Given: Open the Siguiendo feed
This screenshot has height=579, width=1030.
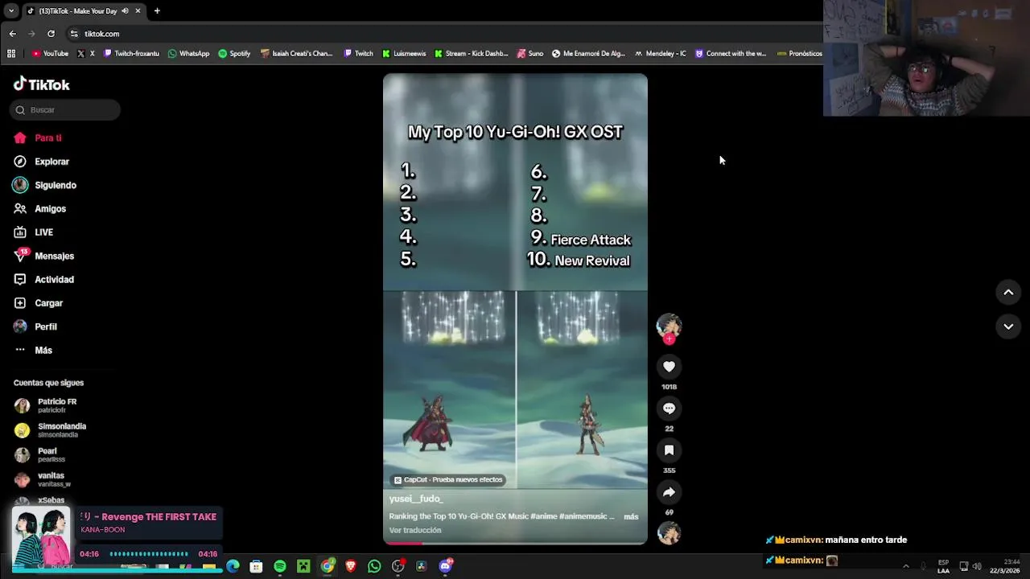Looking at the screenshot, I should (44, 185).
